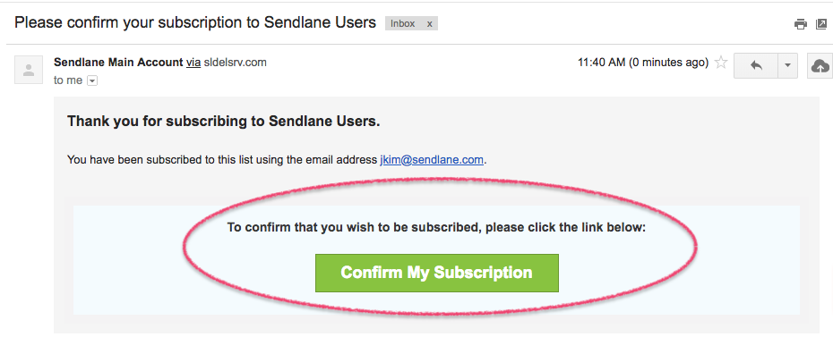This screenshot has width=833, height=354.
Task: Click the Confirm My Subscription button
Action: click(437, 273)
